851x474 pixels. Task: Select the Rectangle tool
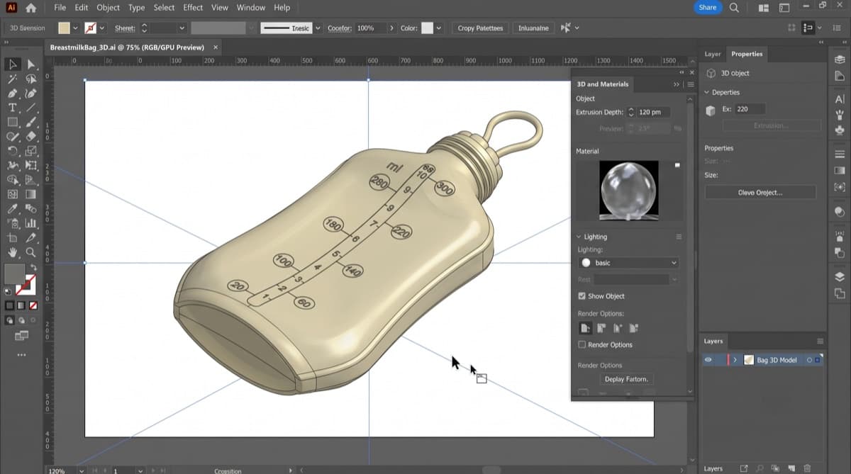click(x=12, y=122)
